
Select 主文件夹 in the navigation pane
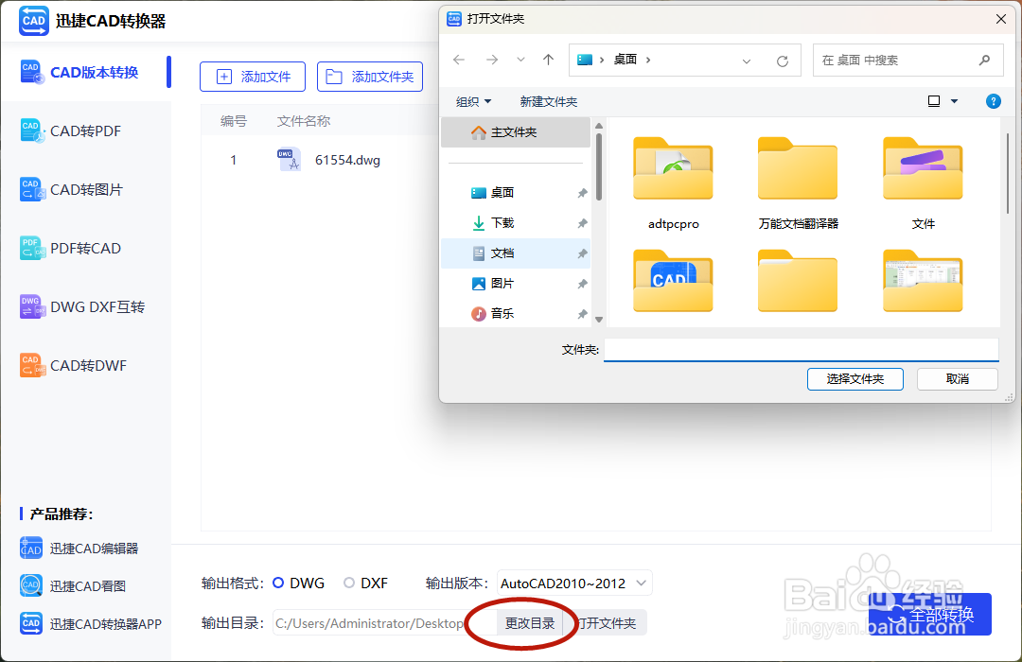click(x=516, y=132)
